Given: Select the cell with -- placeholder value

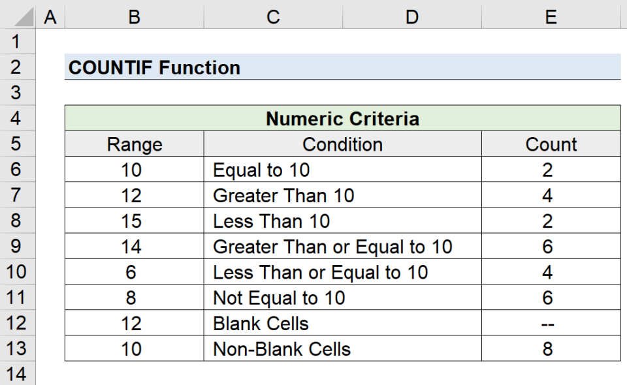Looking at the screenshot, I should pos(551,323).
